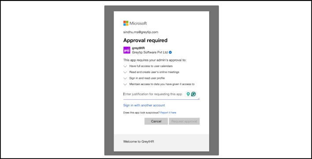The height and width of the screenshot is (159, 312).
Task: Click the Request approval button
Action: coord(184,121)
